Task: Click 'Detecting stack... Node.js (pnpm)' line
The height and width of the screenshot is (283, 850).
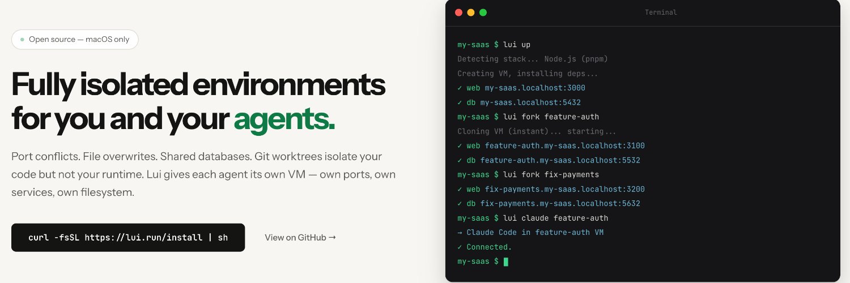Action: tap(533, 59)
